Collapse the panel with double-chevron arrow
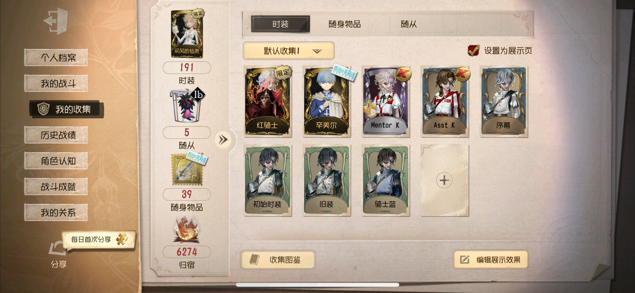The image size is (635, 293). tap(223, 140)
